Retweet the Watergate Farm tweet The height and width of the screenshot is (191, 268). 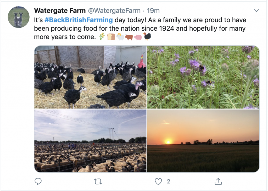click(98, 181)
